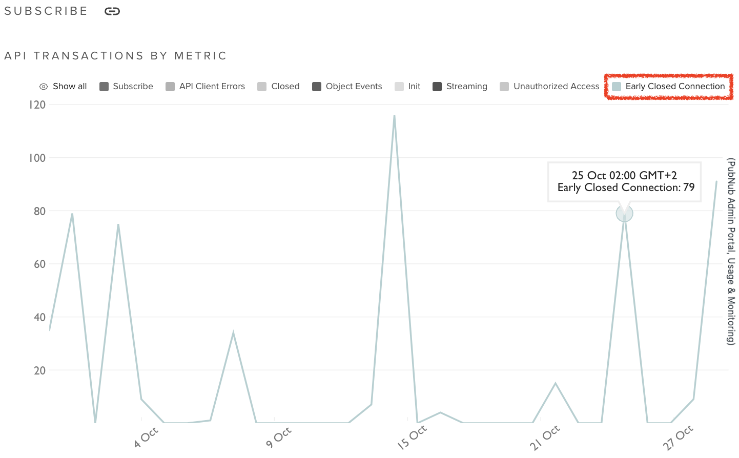Select the Early Closed Connection label
This screenshot has width=739, height=458.
point(675,87)
